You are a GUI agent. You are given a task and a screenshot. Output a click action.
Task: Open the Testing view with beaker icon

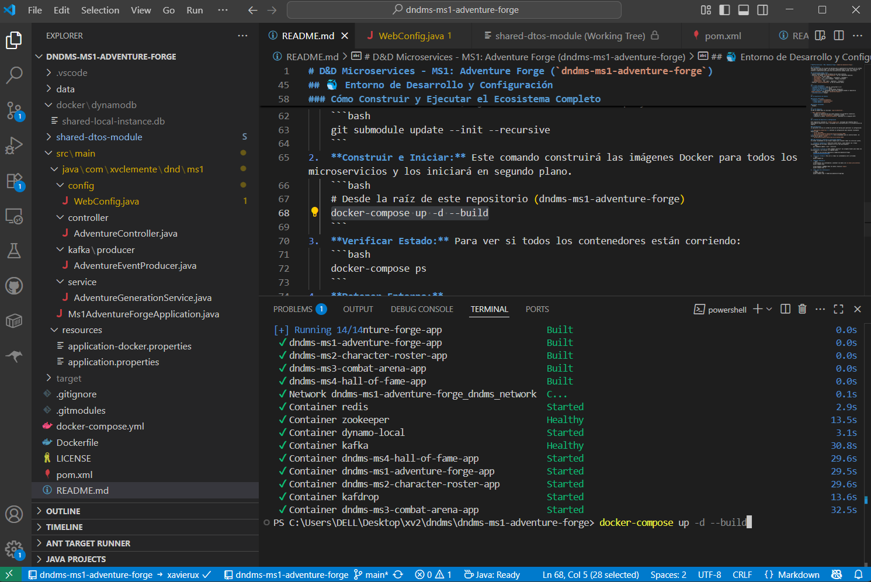pyautogui.click(x=14, y=250)
